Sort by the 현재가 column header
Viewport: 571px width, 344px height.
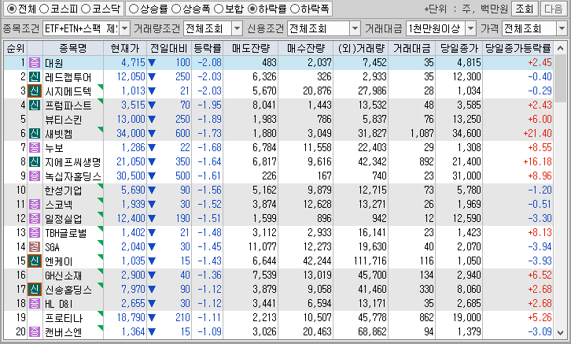[x=125, y=48]
